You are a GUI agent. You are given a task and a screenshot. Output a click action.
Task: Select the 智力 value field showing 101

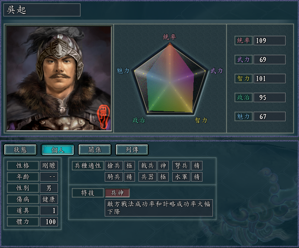[x=270, y=78]
